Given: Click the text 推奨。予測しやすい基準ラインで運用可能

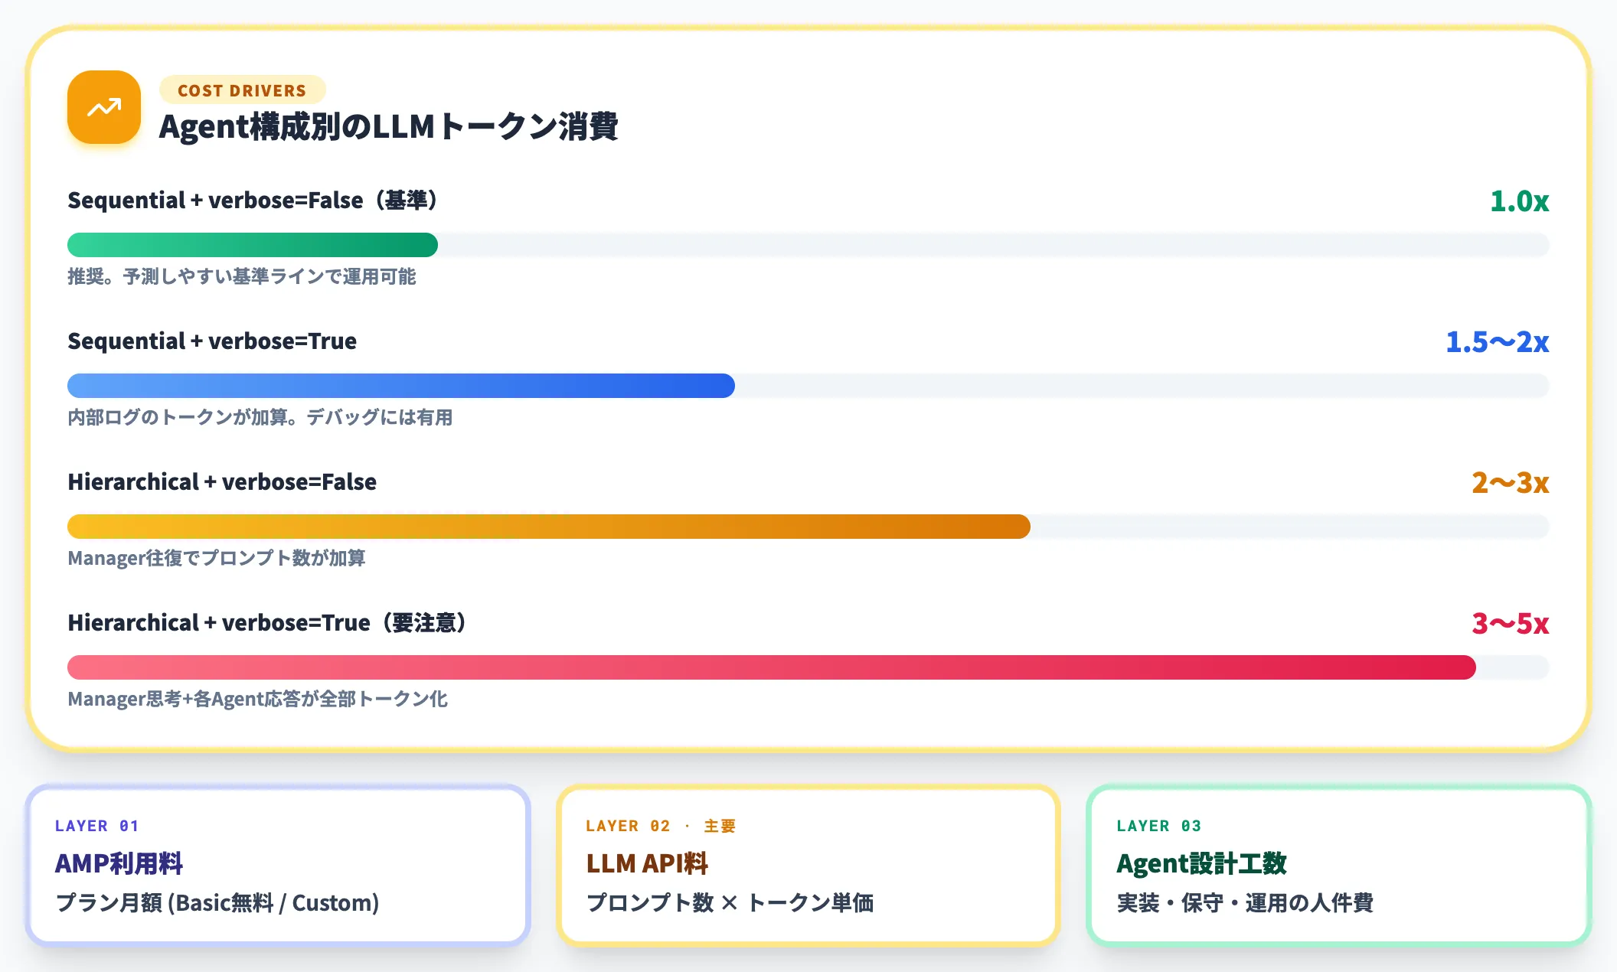Looking at the screenshot, I should click(x=242, y=276).
